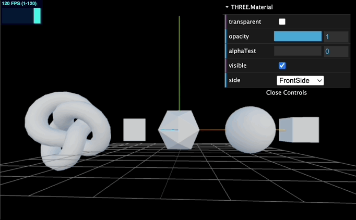This screenshot has height=220, width=356.
Task: Open the side FrontSide dropdown
Action: 300,80
